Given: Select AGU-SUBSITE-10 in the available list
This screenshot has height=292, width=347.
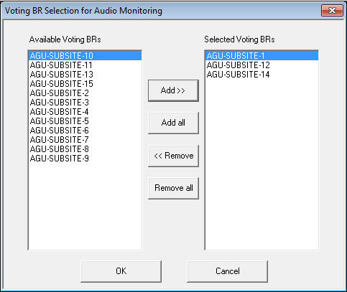Looking at the screenshot, I should [x=85, y=56].
